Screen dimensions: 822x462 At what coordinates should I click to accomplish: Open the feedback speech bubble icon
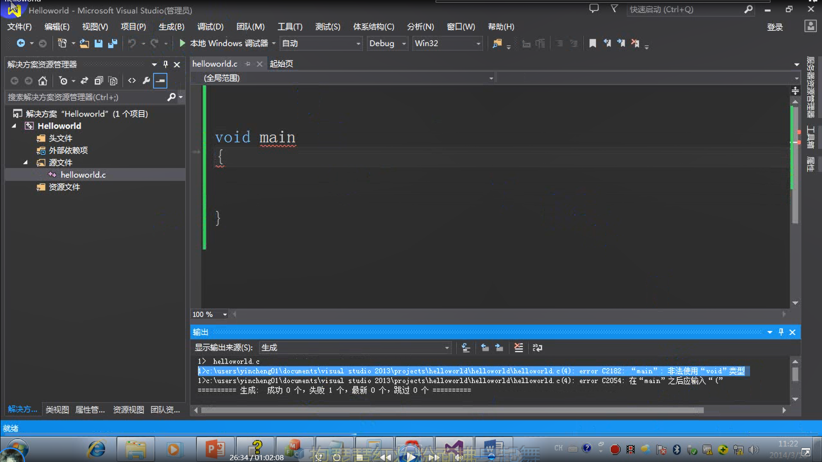pyautogui.click(x=594, y=9)
